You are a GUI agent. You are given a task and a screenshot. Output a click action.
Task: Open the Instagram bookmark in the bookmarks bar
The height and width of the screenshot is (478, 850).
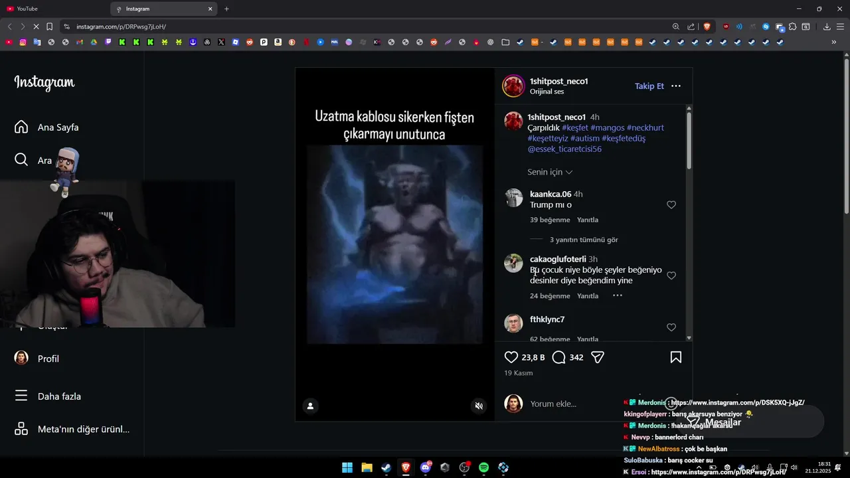[23, 42]
